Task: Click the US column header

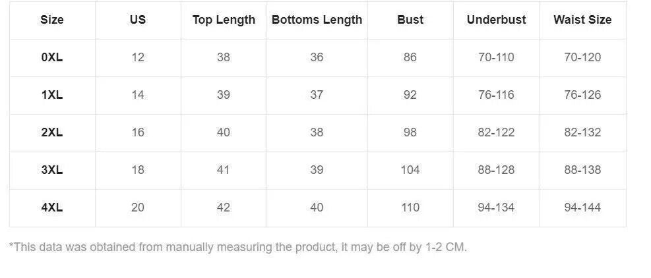Action: point(138,20)
